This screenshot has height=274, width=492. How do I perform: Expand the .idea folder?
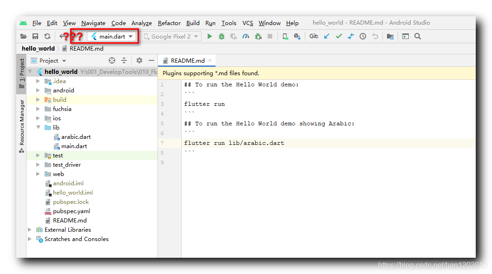pos(38,81)
